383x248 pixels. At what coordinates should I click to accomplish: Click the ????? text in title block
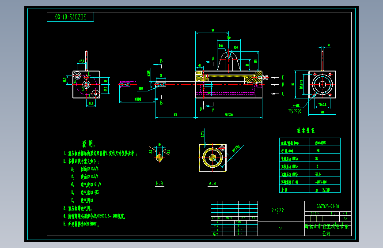pyautogui.click(x=277, y=210)
